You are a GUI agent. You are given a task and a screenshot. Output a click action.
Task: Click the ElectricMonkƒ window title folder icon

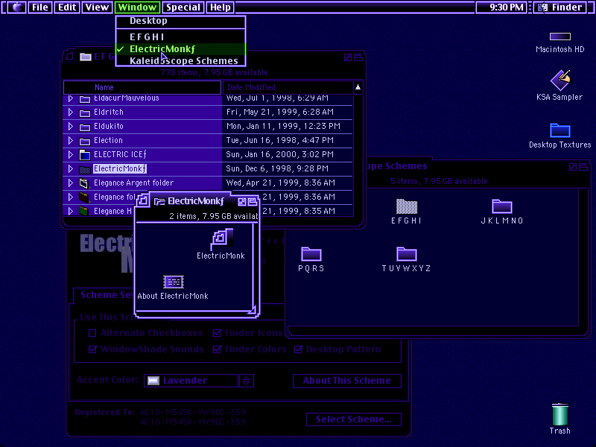[159, 201]
